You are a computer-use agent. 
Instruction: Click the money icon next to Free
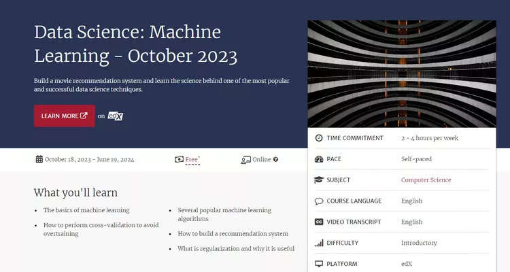[179, 159]
